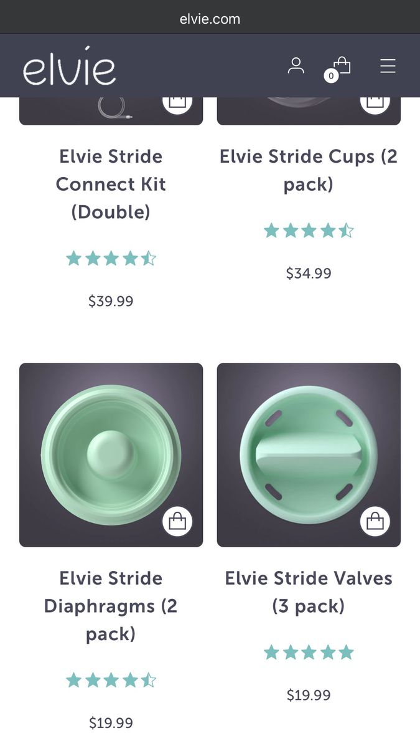Open the hamburger navigation menu
This screenshot has width=420, height=748.
coord(388,65)
